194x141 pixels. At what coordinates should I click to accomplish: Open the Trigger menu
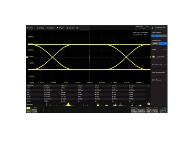click(60, 28)
